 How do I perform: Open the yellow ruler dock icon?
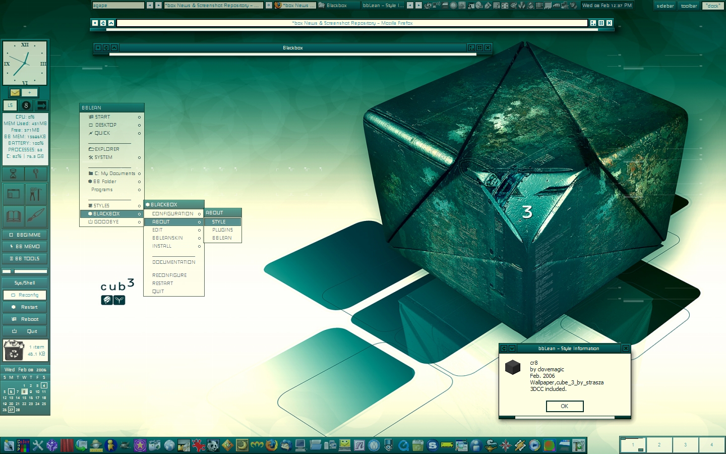(x=447, y=445)
